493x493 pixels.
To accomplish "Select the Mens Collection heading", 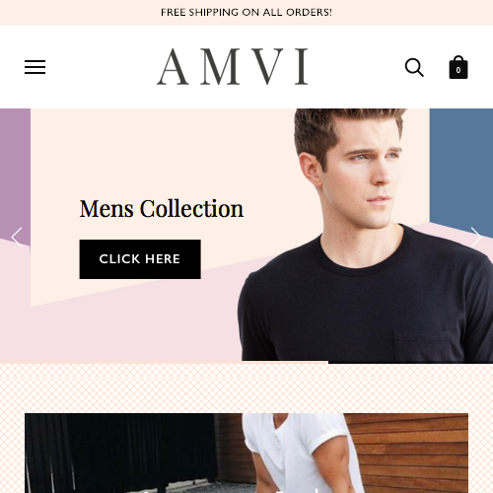I will point(162,209).
